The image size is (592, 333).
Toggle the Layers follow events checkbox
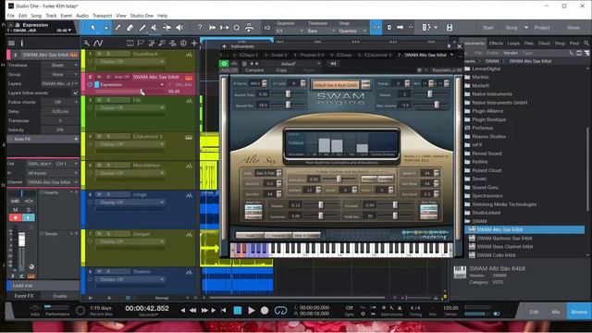(76, 92)
